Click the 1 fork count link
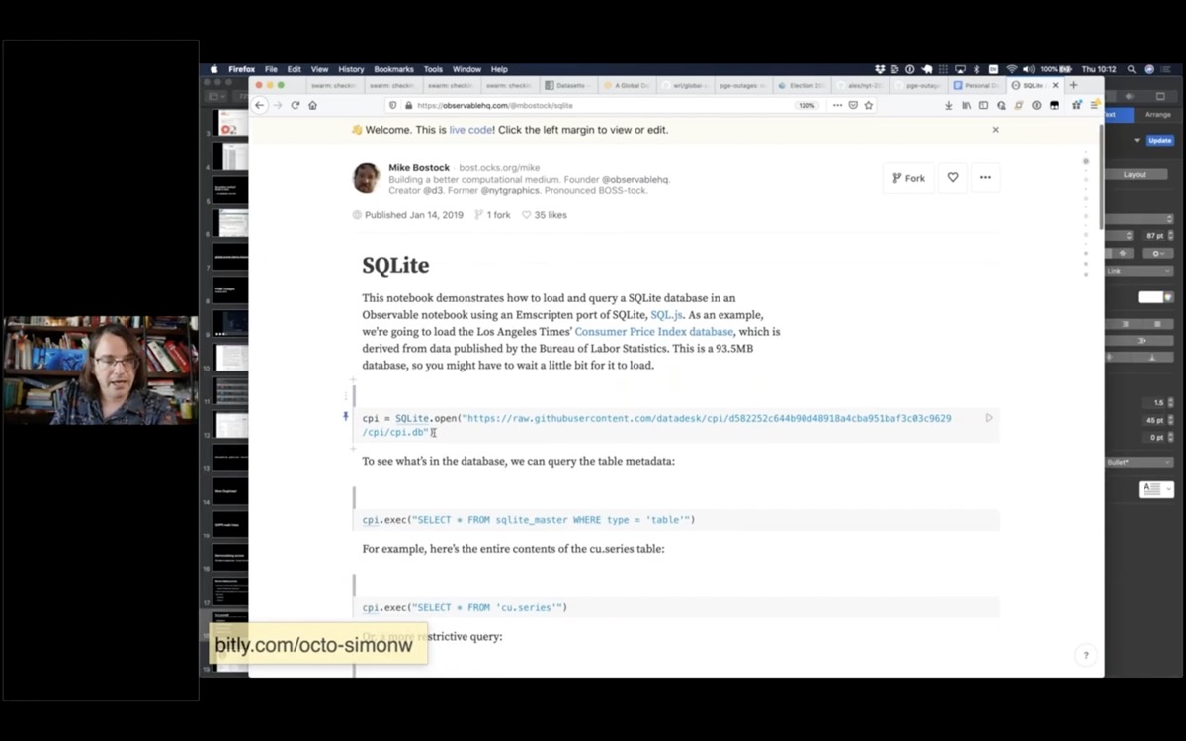1186x741 pixels. tap(492, 215)
